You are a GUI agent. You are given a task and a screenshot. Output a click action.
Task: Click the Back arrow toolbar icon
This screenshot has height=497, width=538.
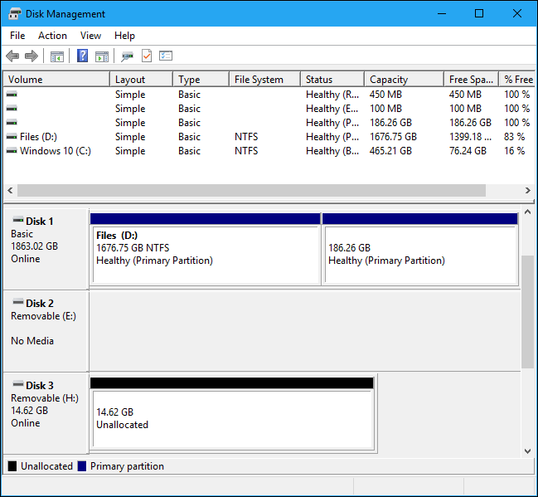click(x=12, y=56)
